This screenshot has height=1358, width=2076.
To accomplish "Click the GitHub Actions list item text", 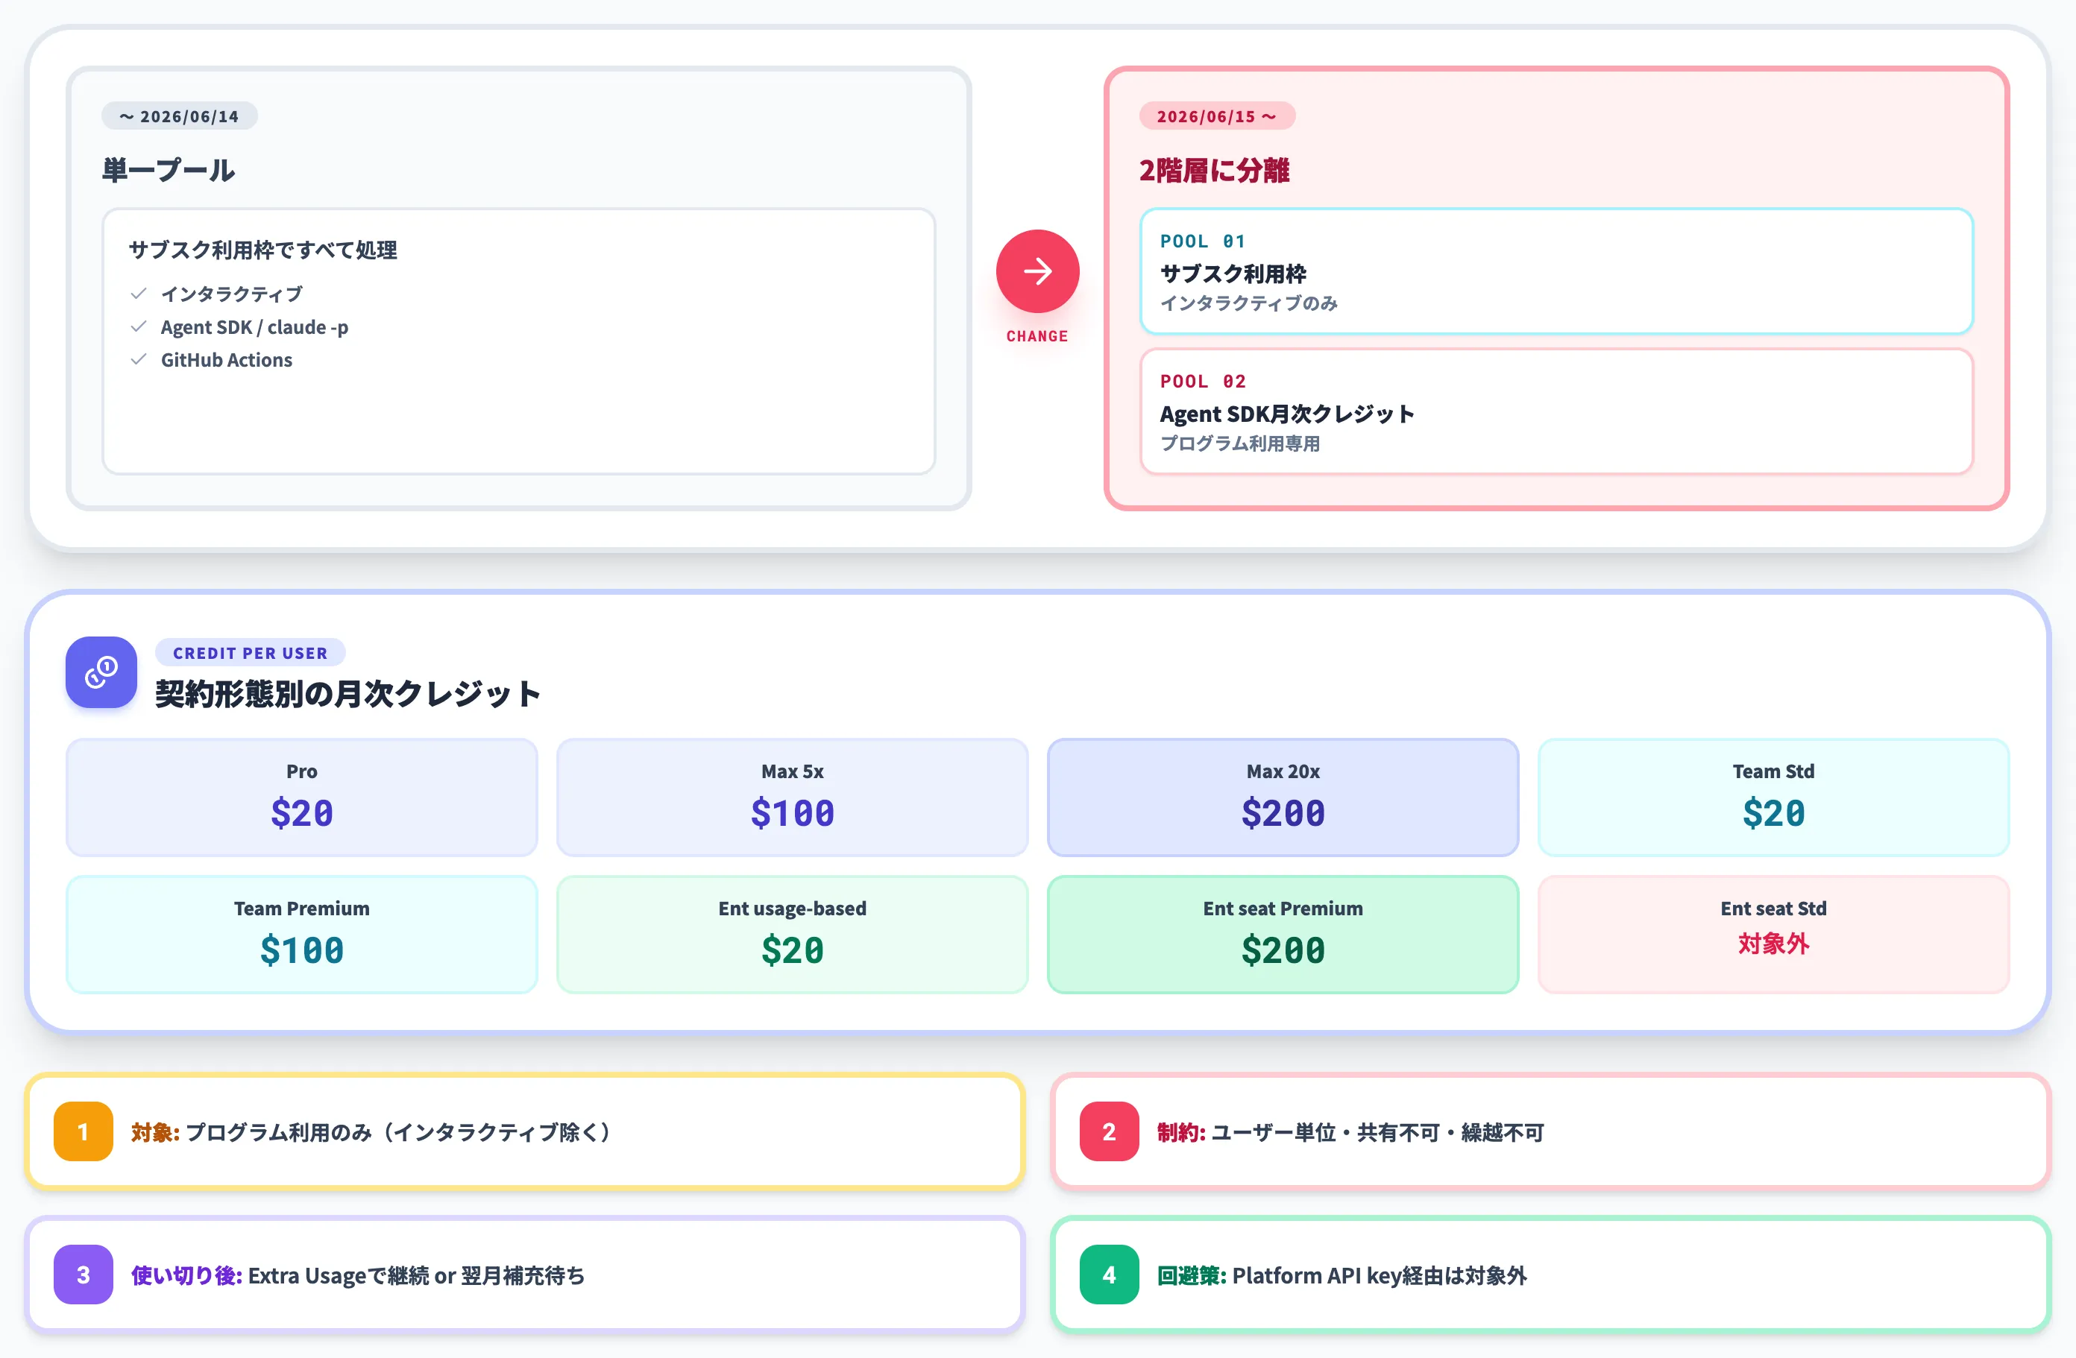I will pyautogui.click(x=227, y=360).
